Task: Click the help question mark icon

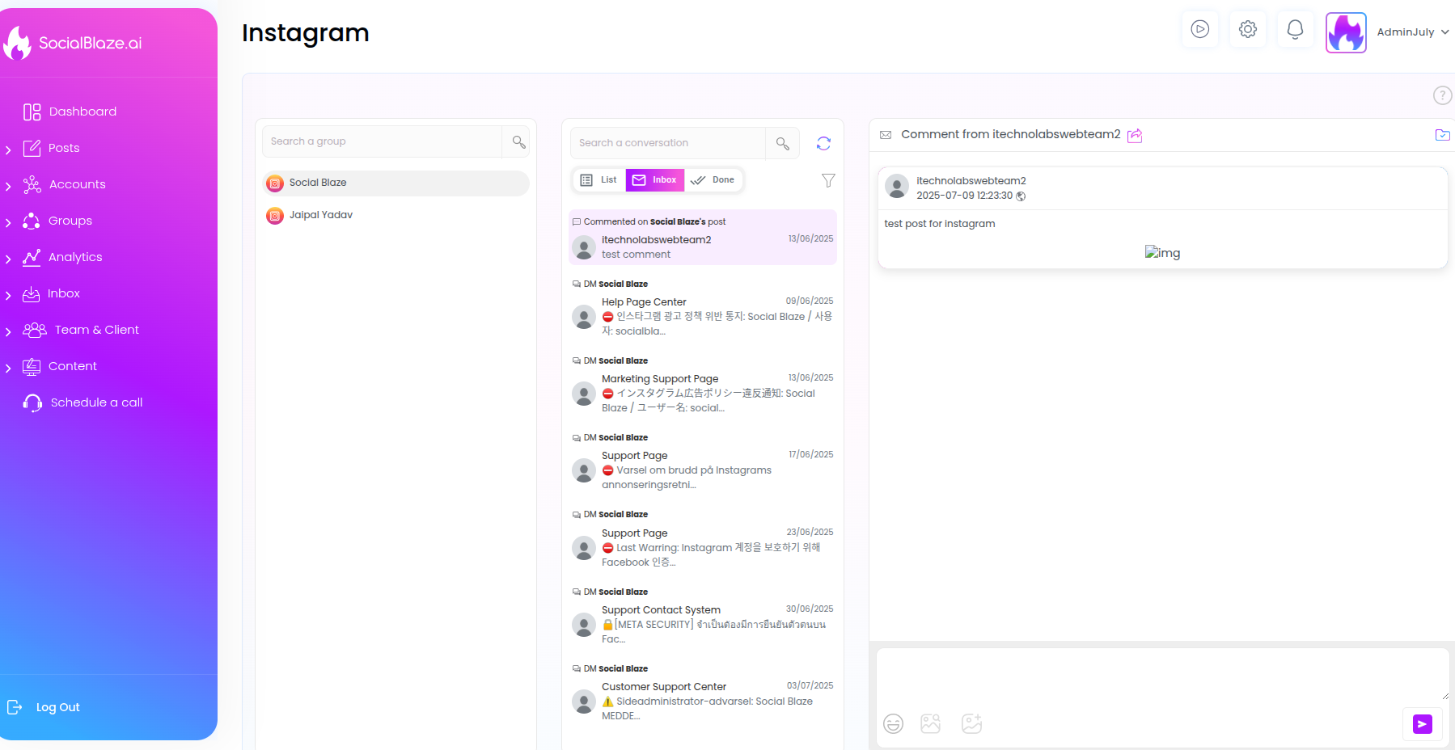Action: pos(1442,95)
